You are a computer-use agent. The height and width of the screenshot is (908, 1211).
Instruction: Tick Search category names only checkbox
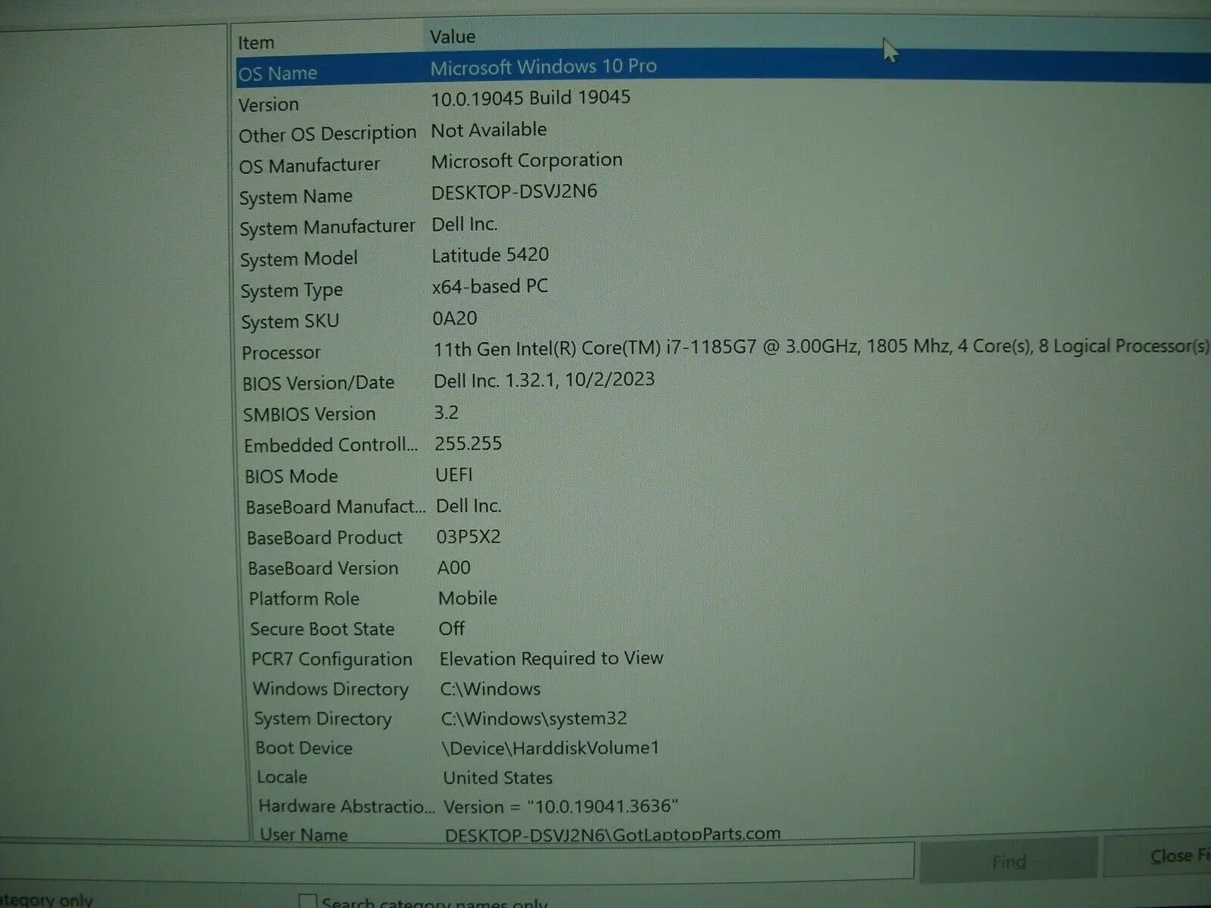coord(307,901)
